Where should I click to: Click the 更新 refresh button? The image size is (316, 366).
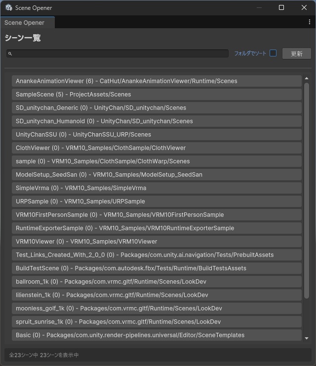[x=296, y=53]
